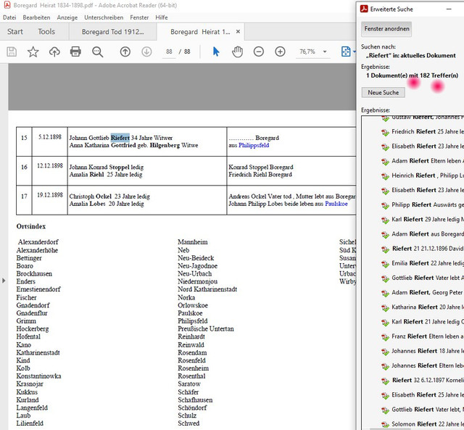Start a new search with Neue Suche
The height and width of the screenshot is (430, 464).
[x=384, y=93]
